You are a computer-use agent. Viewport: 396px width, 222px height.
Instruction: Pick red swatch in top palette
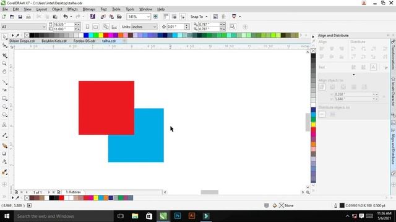(x=106, y=35)
